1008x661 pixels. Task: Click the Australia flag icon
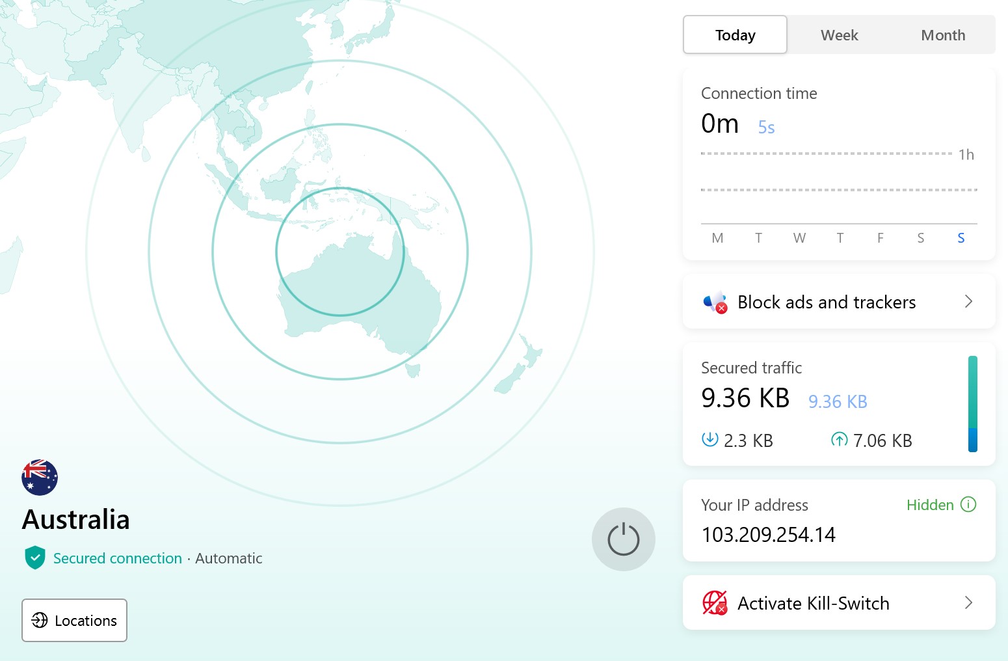click(x=40, y=478)
